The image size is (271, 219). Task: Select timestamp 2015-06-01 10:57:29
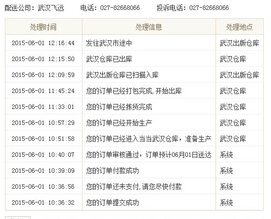pos(43,123)
